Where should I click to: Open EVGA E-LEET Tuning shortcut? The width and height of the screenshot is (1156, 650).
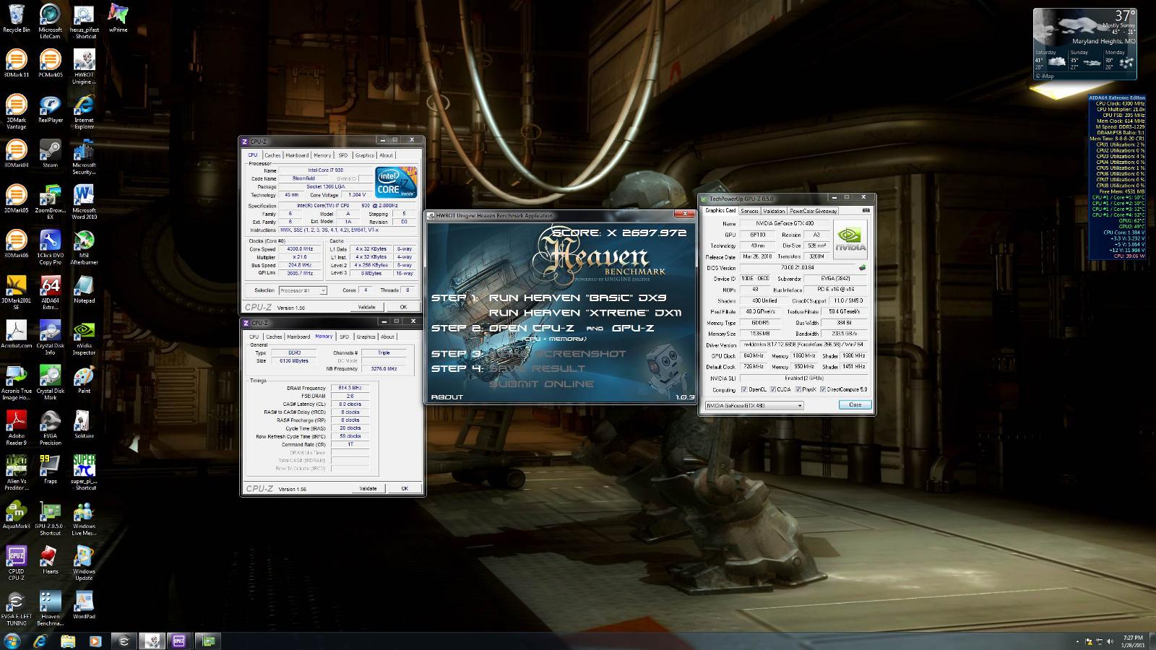[16, 609]
